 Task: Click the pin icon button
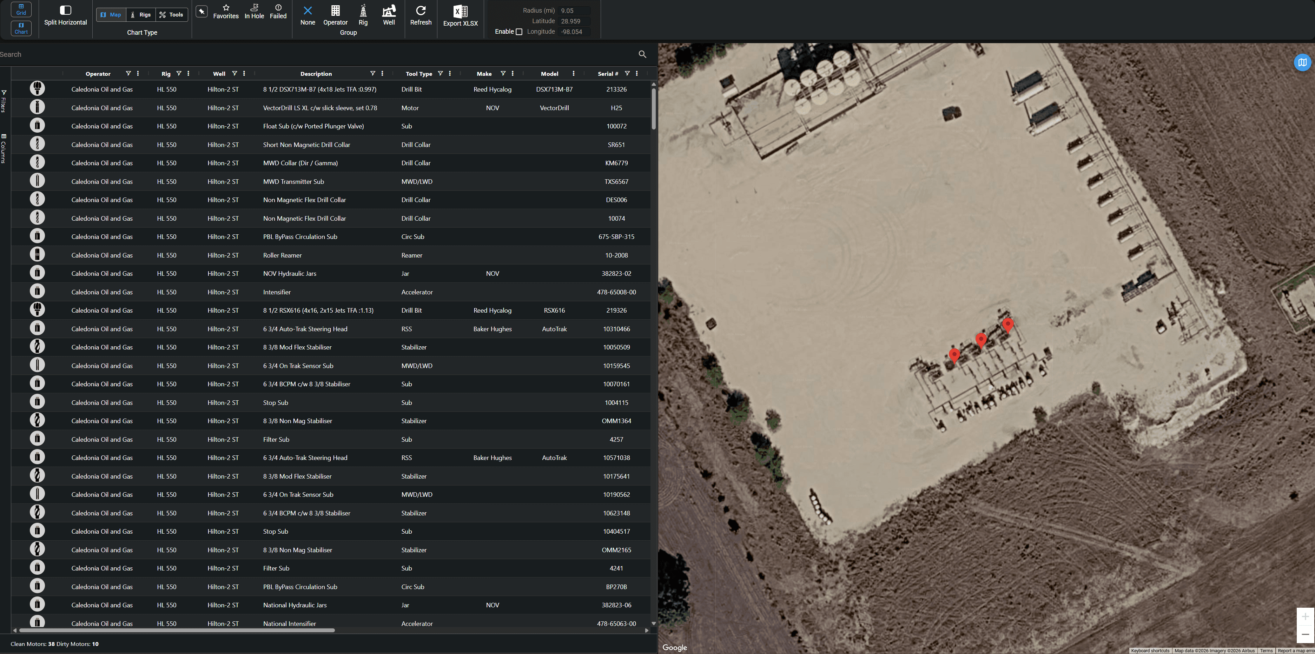pyautogui.click(x=201, y=12)
